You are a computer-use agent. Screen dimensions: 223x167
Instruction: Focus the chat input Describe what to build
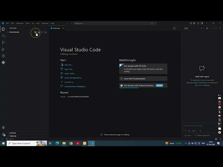point(201,126)
